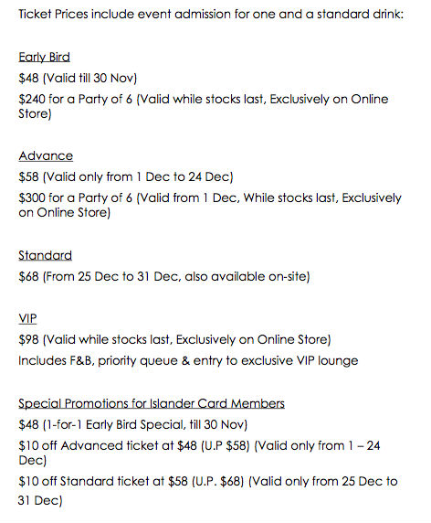Click the $10 off Advanced ticket line

point(199,453)
